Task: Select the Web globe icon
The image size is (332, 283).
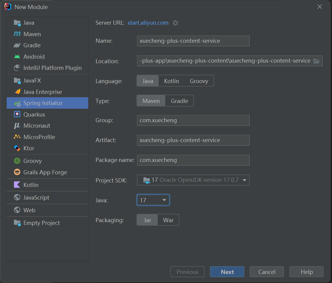Action: click(17, 210)
